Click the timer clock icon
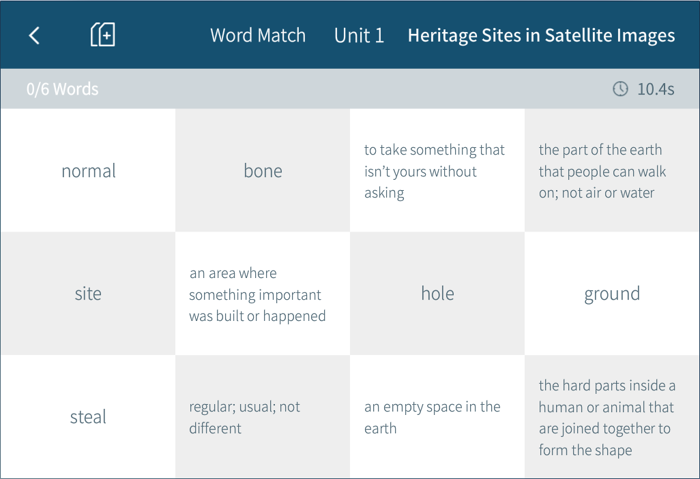Image resolution: width=700 pixels, height=479 pixels. pos(620,89)
